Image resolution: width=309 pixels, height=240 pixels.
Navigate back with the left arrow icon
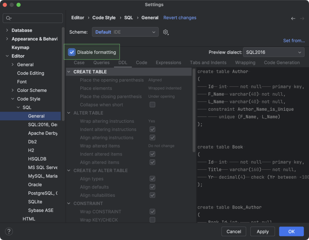(293, 18)
